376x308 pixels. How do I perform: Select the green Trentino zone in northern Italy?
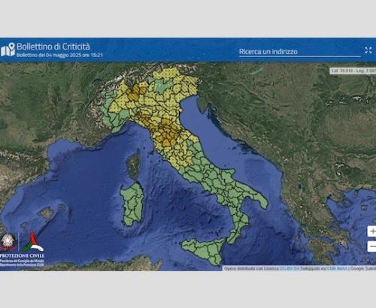coord(160,86)
